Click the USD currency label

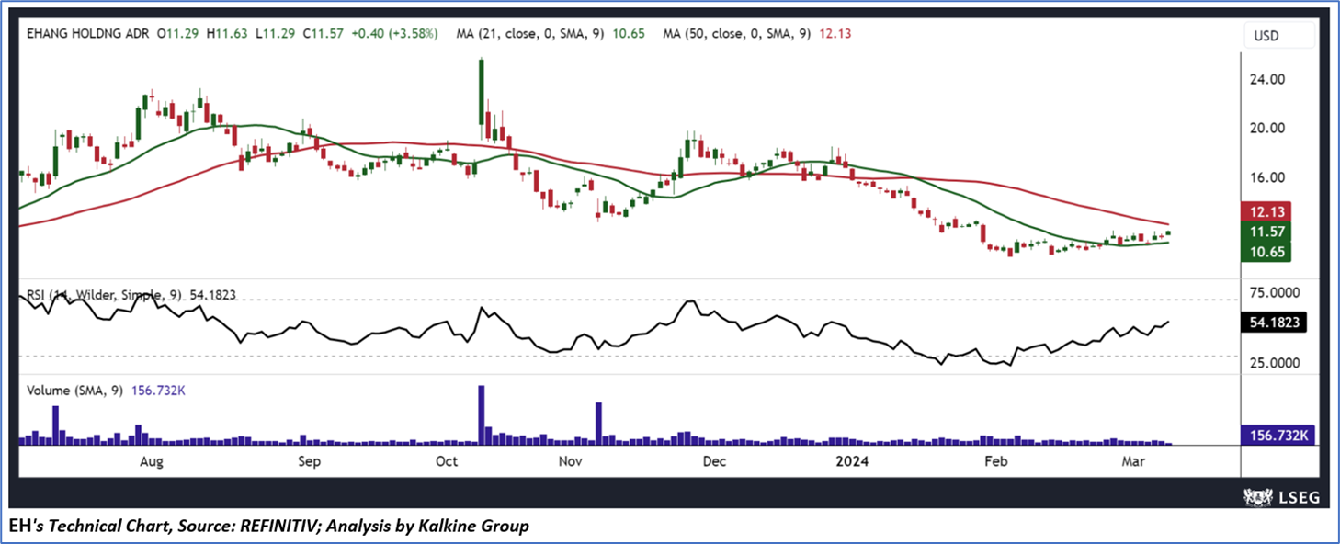(1266, 36)
